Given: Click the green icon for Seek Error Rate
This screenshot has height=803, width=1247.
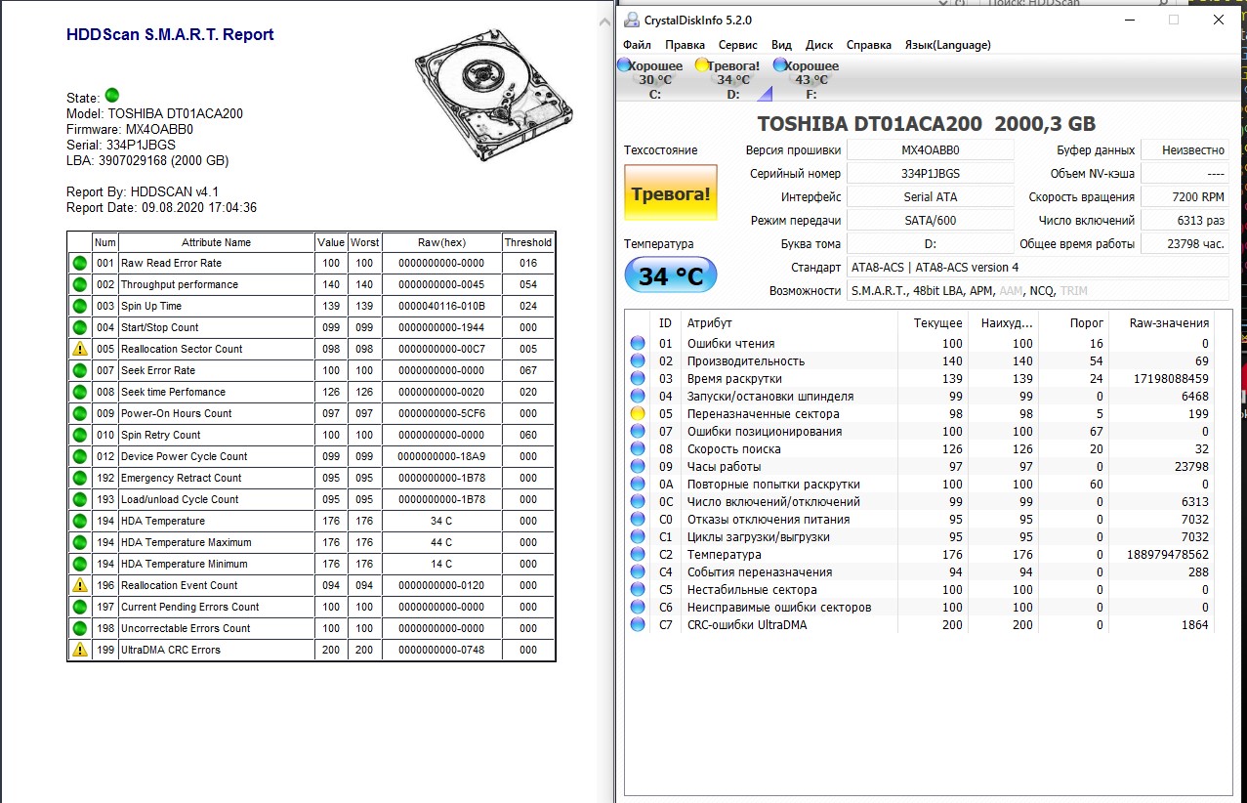Looking at the screenshot, I should click(x=79, y=370).
